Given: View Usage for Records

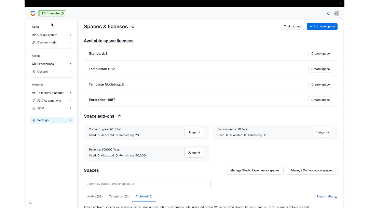Looking at the screenshot, I should (x=194, y=152).
